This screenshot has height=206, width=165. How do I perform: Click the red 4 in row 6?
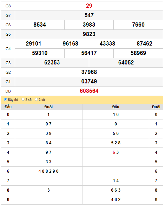[40, 171]
